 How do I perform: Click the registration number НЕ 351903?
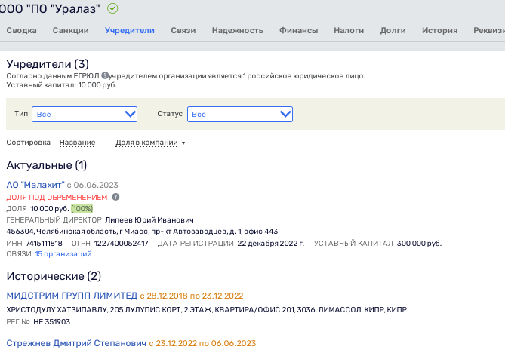51,322
